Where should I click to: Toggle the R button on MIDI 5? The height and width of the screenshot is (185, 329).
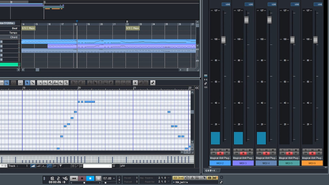pyautogui.click(x=289, y=153)
